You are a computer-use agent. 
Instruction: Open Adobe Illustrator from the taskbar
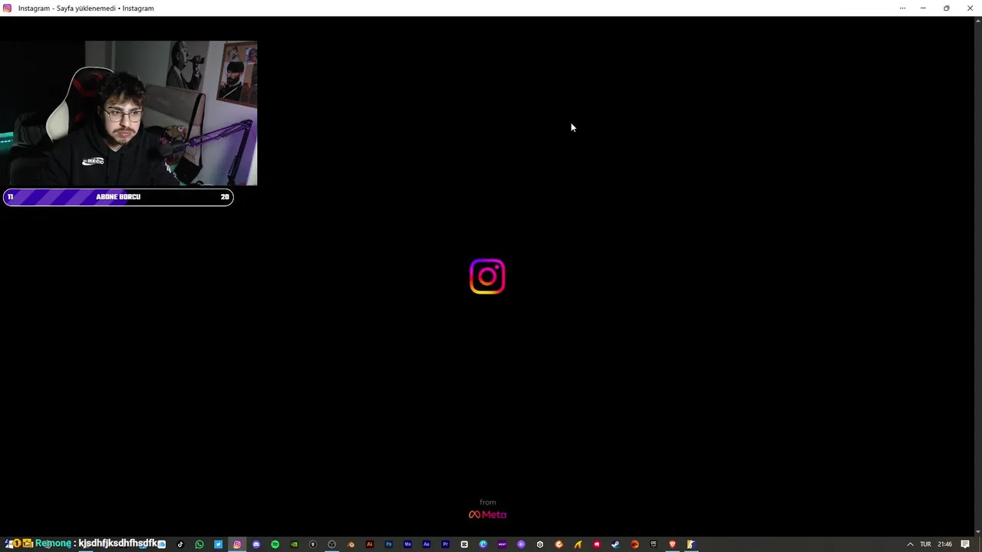point(370,544)
